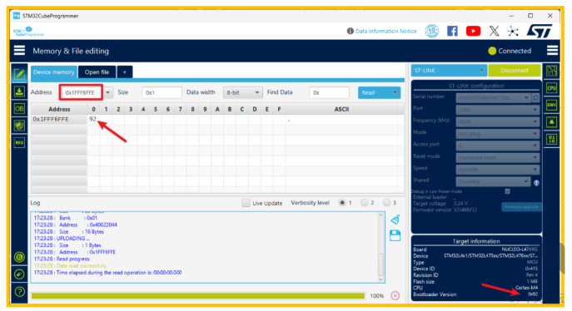Open the ST community network icon
572x311 pixels.
pyautogui.click(x=513, y=32)
